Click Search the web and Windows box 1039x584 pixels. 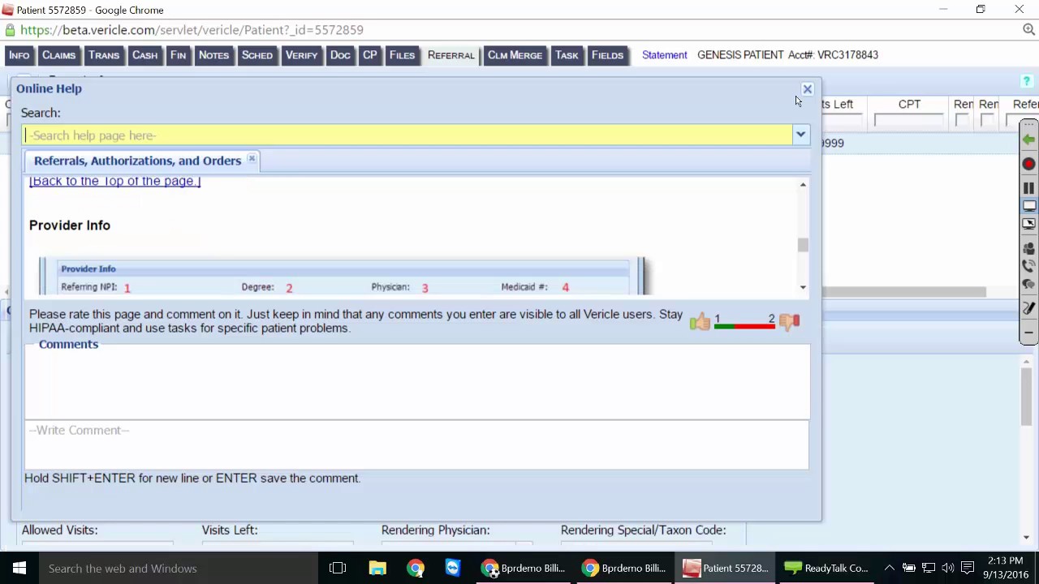point(179,569)
